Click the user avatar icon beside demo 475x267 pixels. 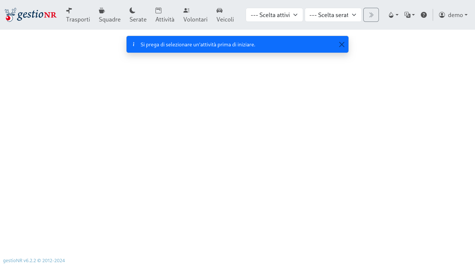click(x=442, y=15)
